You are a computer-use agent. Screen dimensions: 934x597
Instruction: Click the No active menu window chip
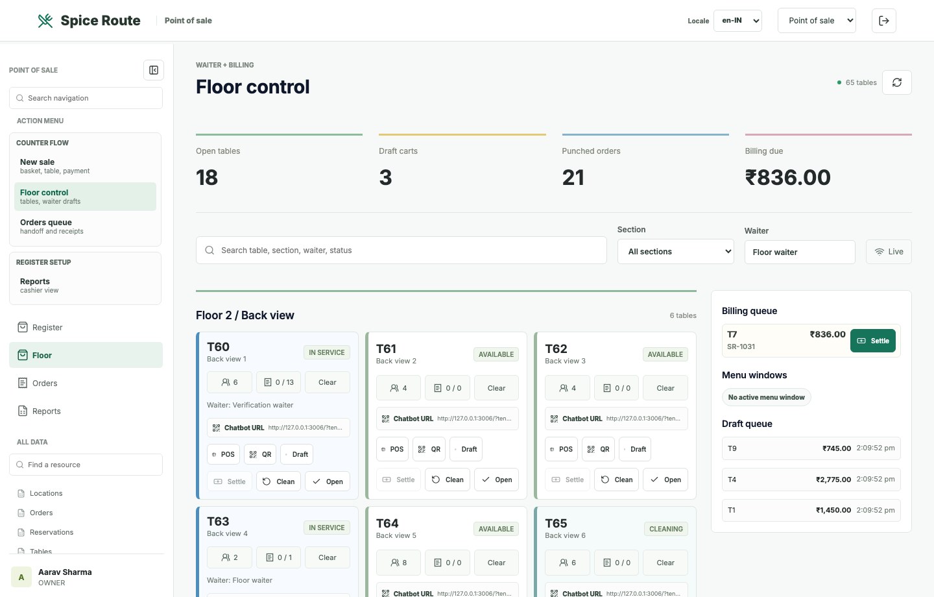[766, 397]
